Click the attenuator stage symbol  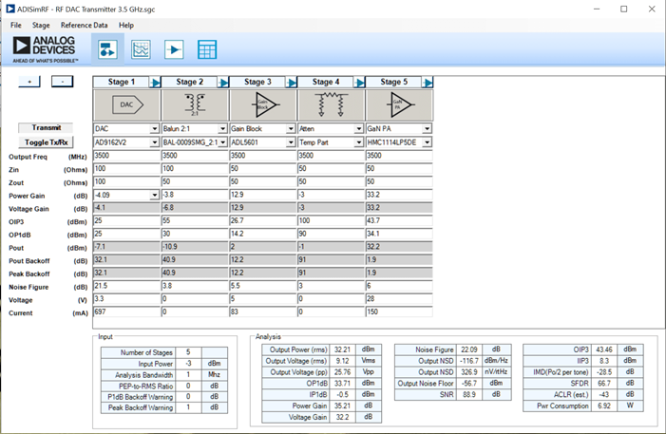[x=332, y=104]
